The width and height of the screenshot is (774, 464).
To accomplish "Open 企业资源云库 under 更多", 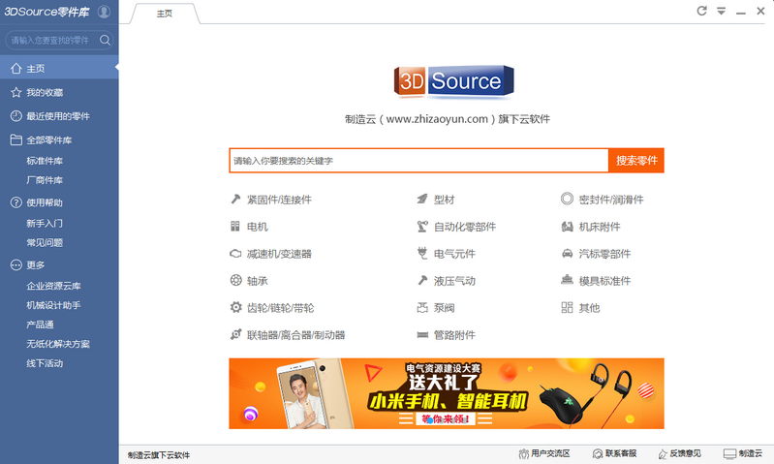I will click(x=53, y=286).
